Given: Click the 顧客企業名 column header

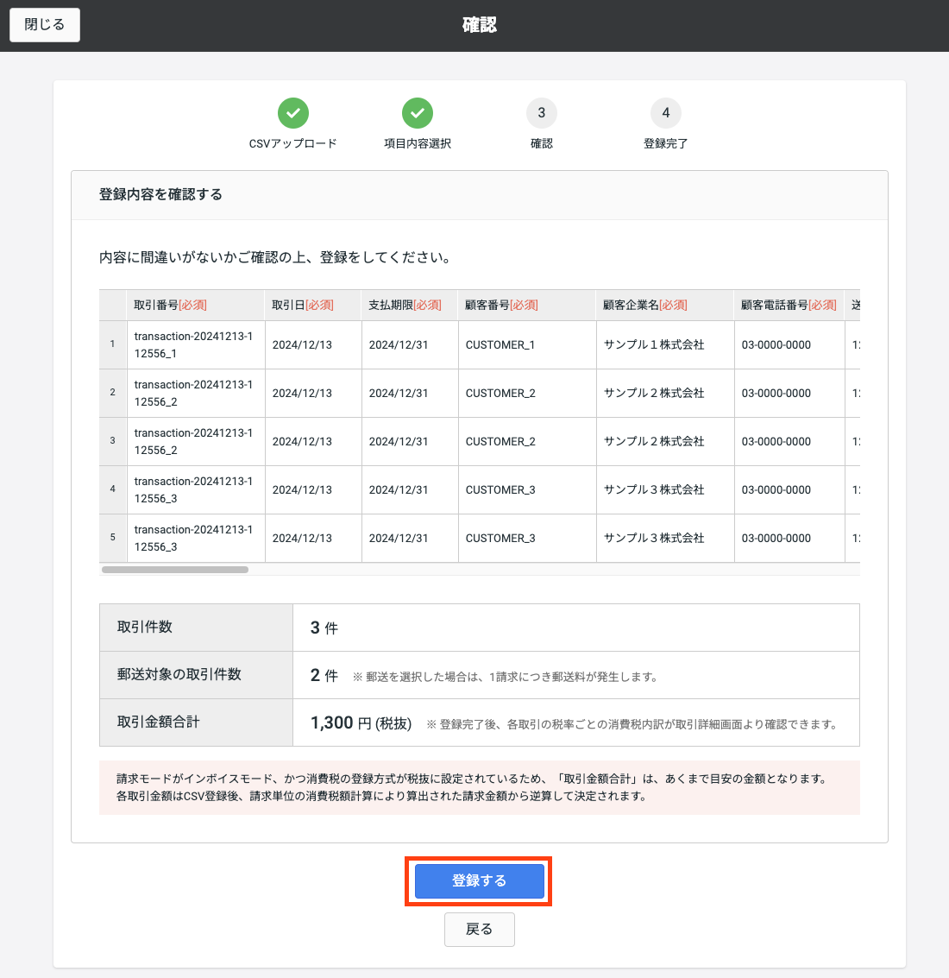Looking at the screenshot, I should (x=645, y=306).
